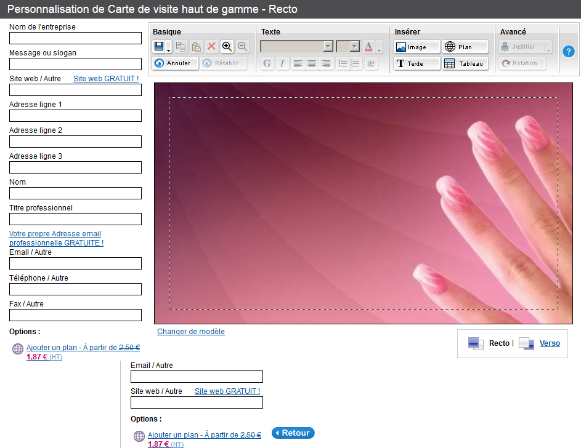
Task: Click the Adresse ligne 2 field
Action: point(75,142)
